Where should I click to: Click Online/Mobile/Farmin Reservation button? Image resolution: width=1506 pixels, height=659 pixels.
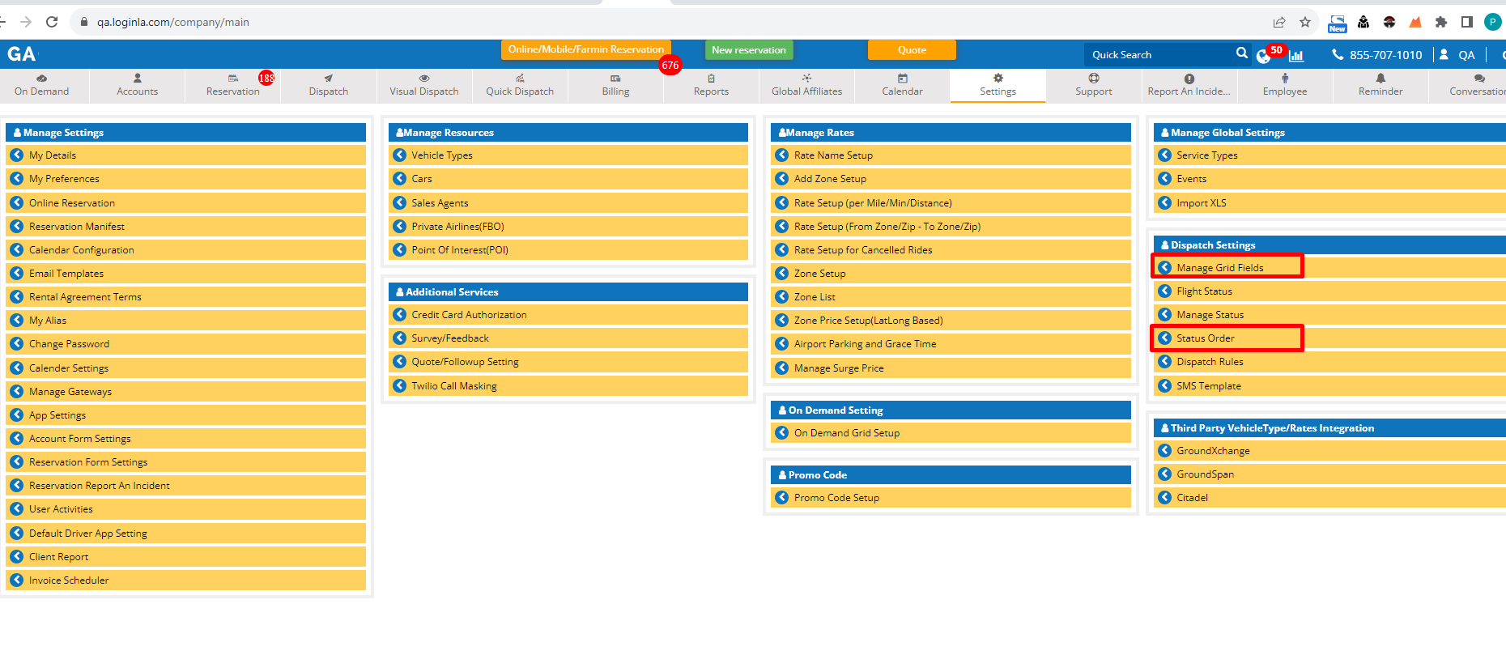tap(585, 49)
